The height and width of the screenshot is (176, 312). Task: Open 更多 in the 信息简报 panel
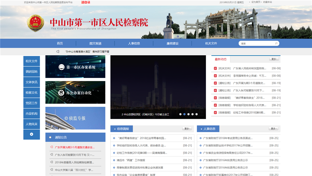pos(187,129)
